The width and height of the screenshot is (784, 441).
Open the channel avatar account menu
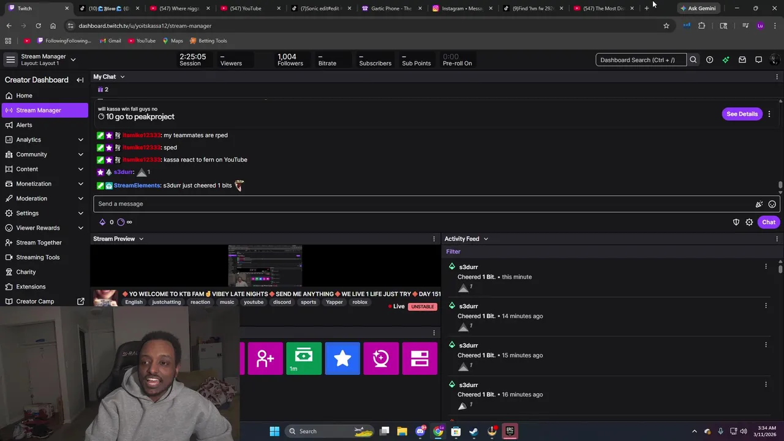click(774, 60)
